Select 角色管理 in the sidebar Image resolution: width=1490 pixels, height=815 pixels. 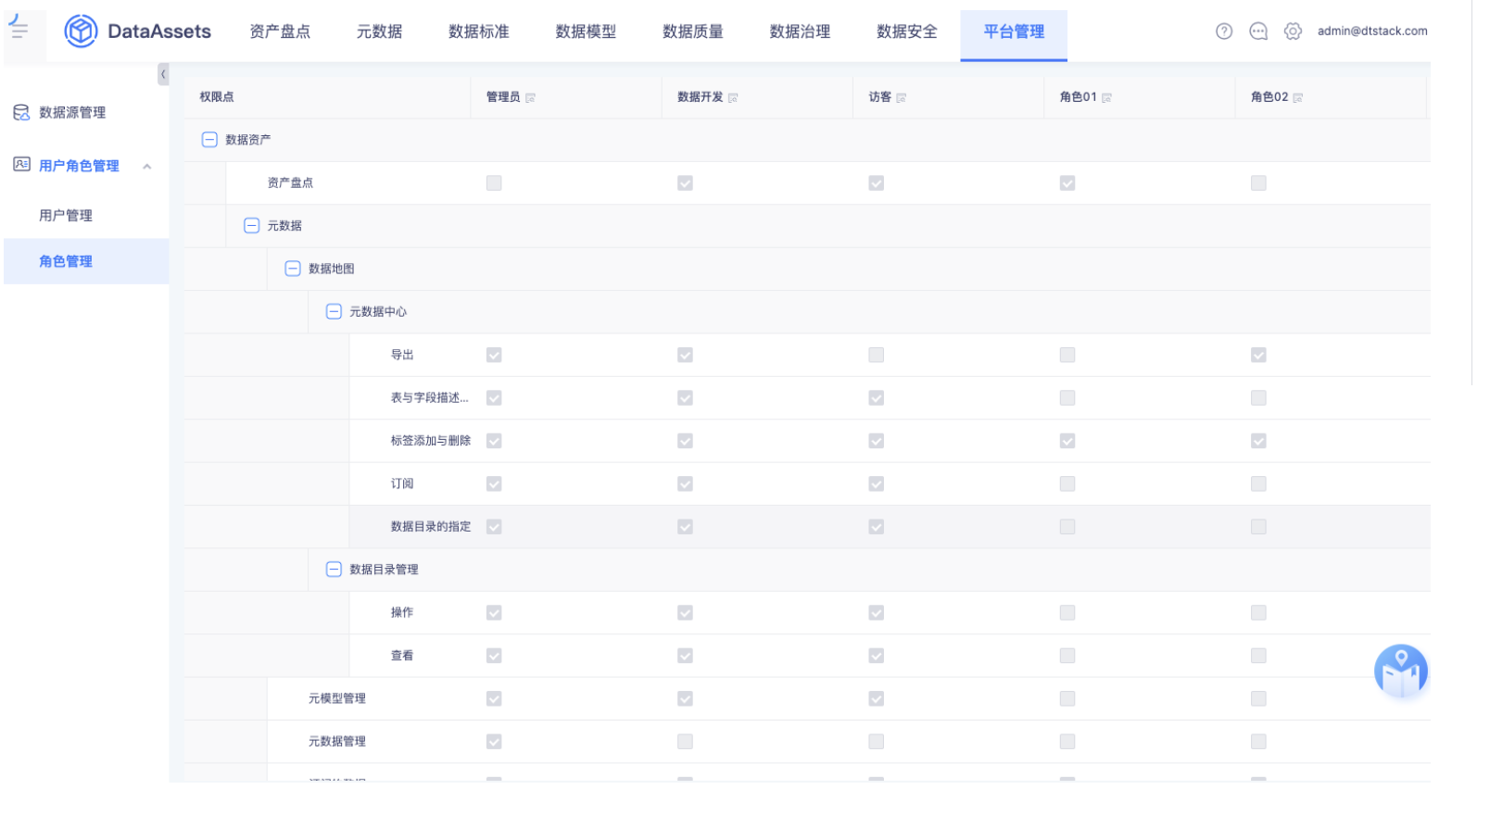point(86,261)
